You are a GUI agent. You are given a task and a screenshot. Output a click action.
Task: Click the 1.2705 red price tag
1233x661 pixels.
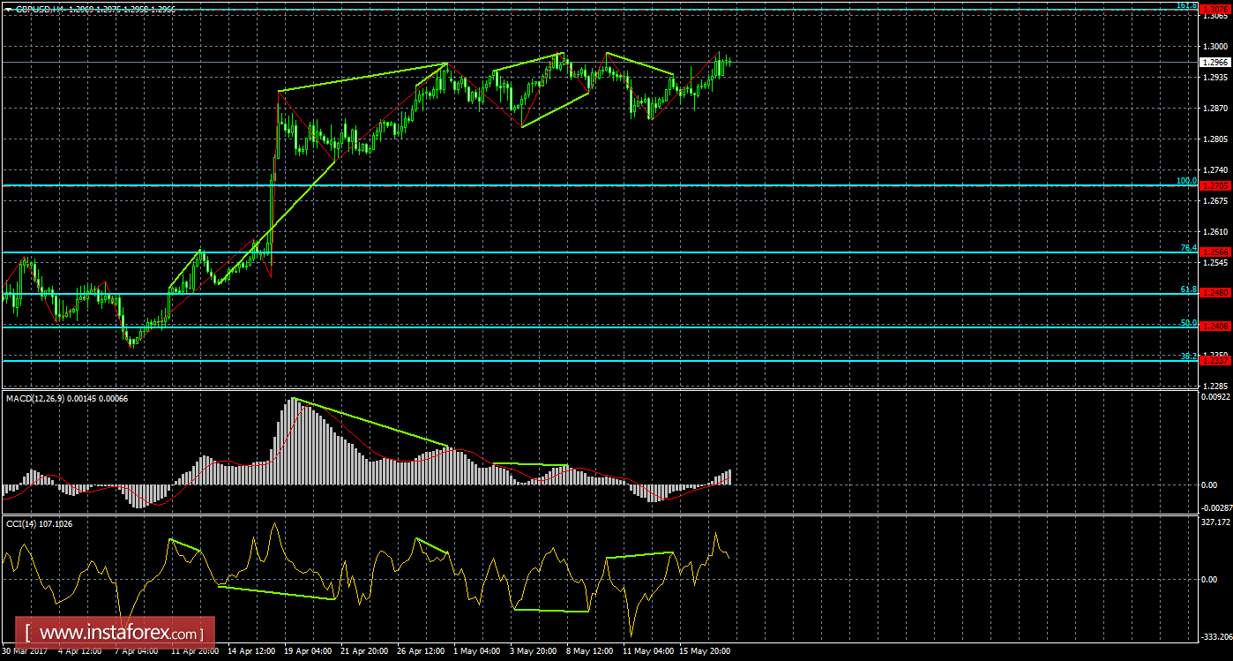(1214, 185)
